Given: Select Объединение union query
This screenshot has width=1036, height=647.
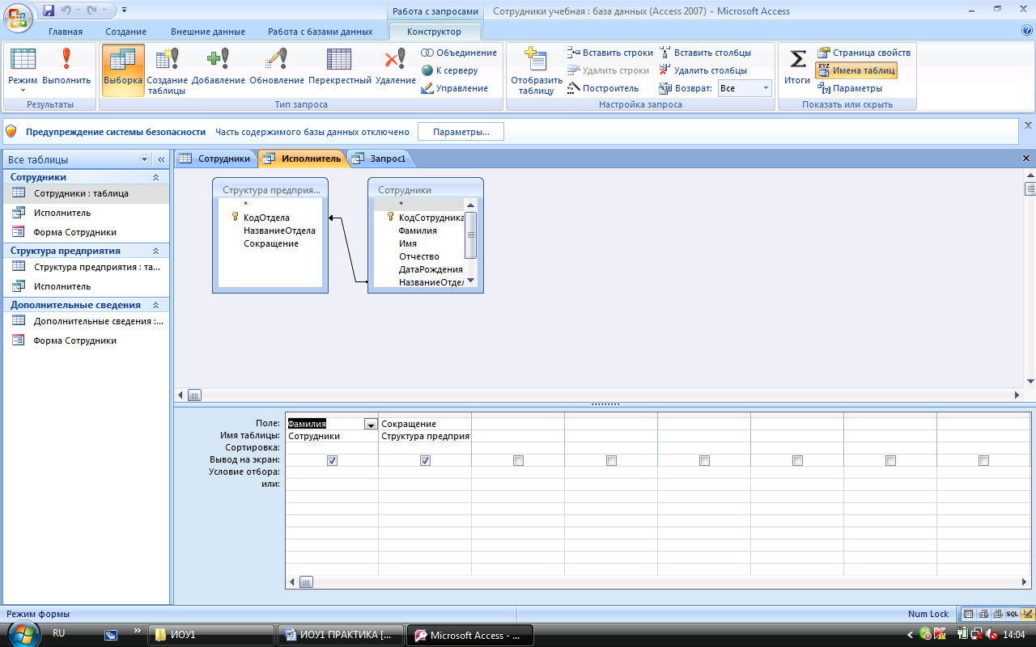Looking at the screenshot, I should coord(459,53).
